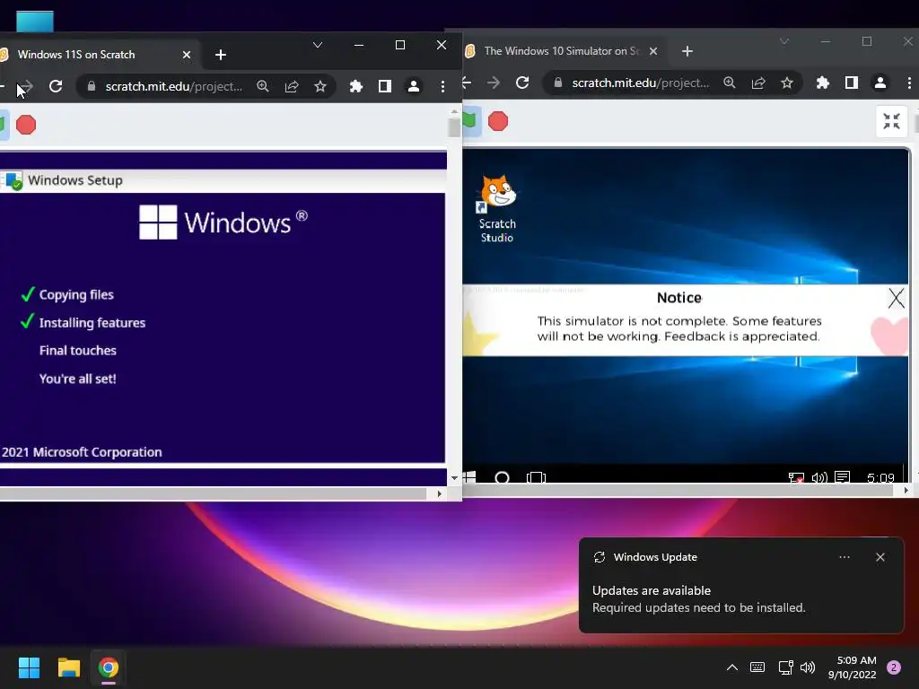Open Extensions in Windows 11S Chrome window

click(355, 86)
